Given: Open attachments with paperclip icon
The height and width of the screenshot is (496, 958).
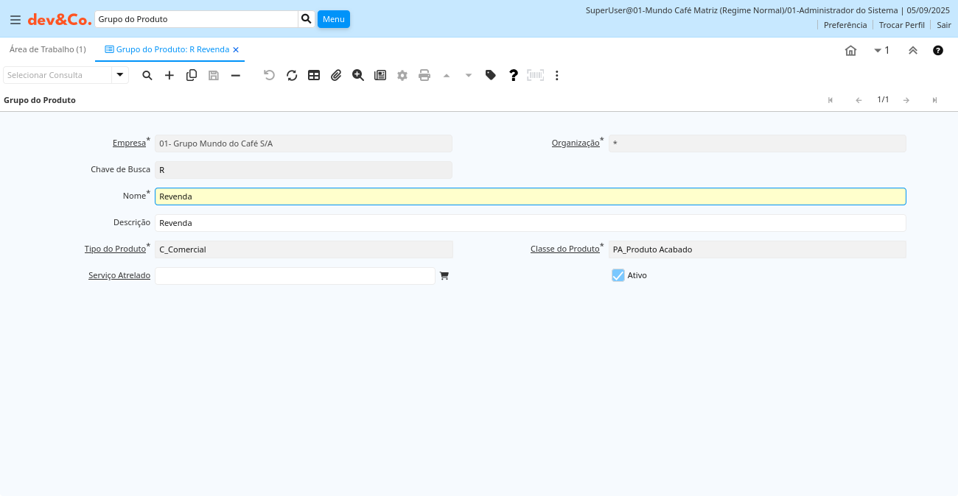Looking at the screenshot, I should tap(336, 75).
